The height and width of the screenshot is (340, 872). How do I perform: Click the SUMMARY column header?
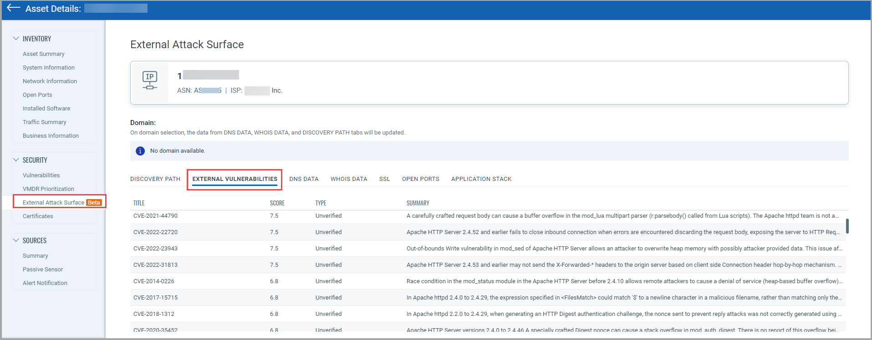point(418,203)
